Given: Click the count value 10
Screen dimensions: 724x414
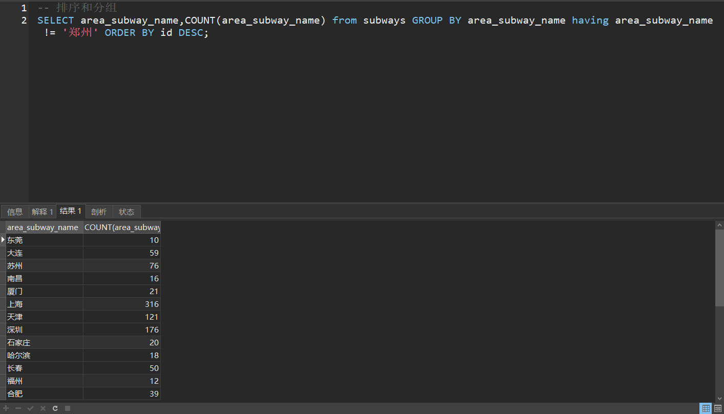Looking at the screenshot, I should 154,240.
